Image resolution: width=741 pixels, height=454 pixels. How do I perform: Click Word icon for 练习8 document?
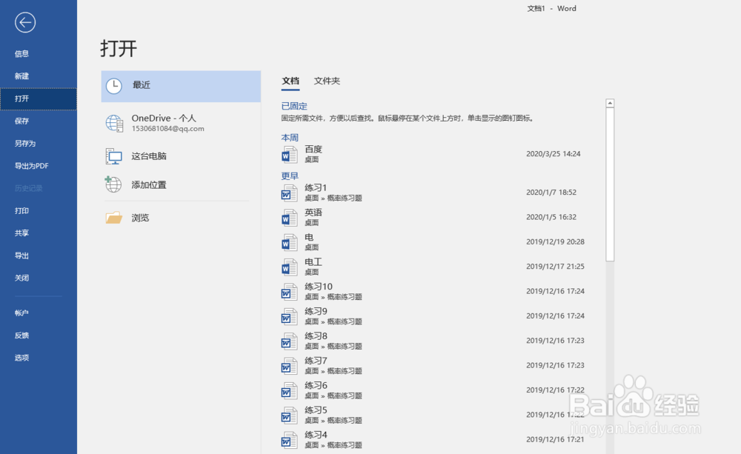point(289,341)
